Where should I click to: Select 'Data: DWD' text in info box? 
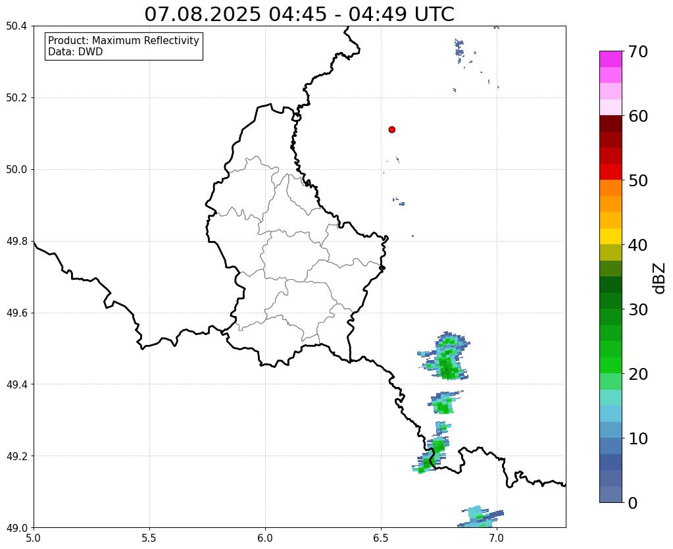tap(76, 52)
